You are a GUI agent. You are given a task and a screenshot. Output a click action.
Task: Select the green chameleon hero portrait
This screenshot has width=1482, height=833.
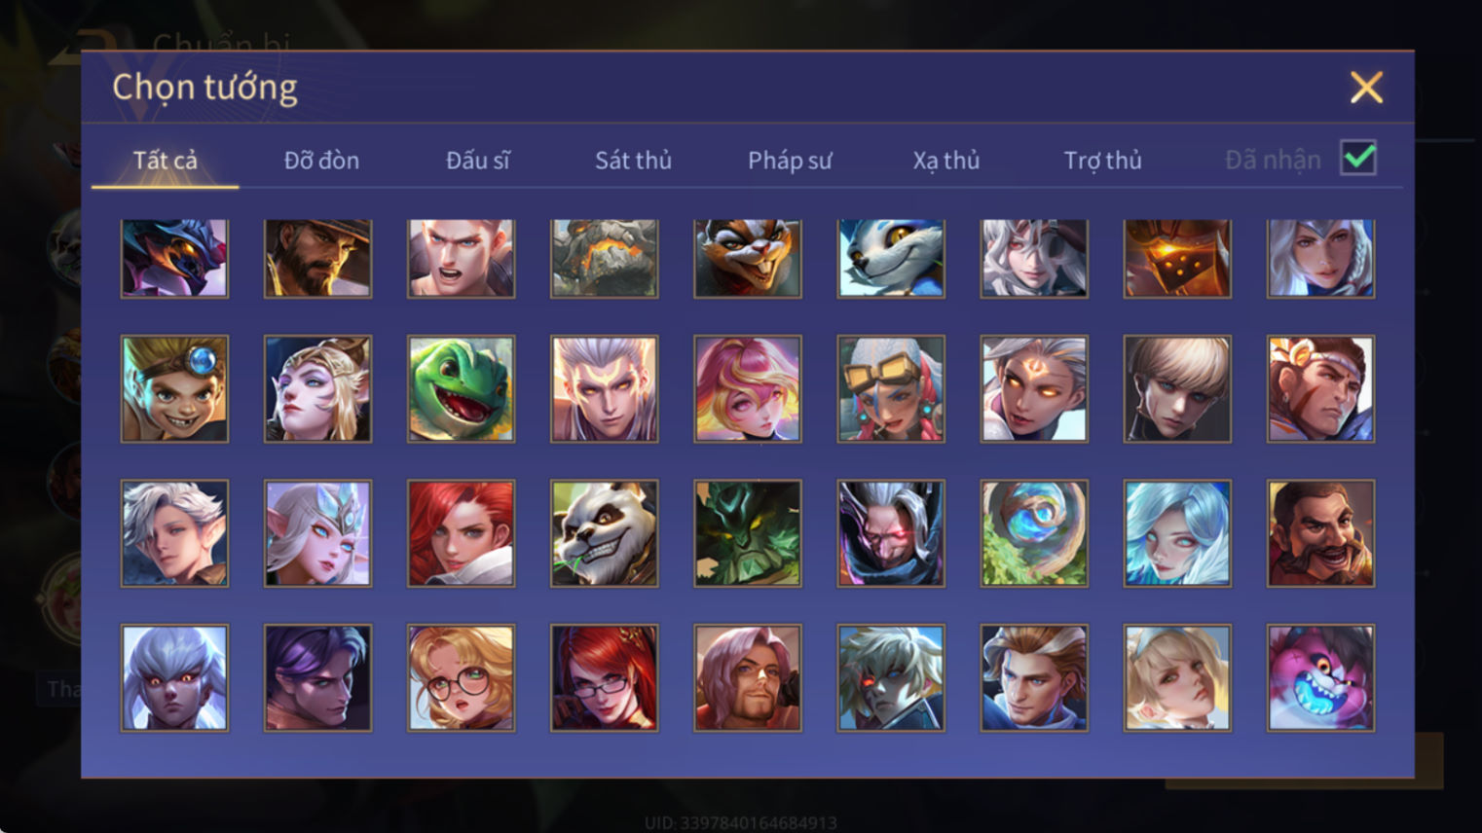[461, 389]
